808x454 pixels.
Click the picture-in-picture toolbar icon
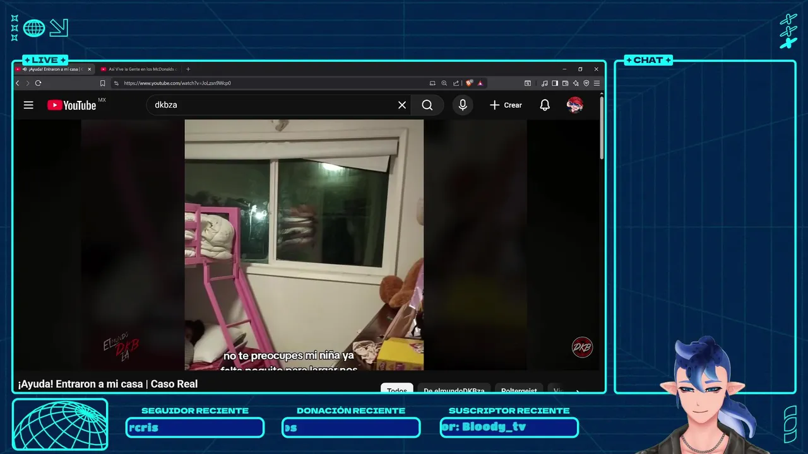pyautogui.click(x=528, y=83)
